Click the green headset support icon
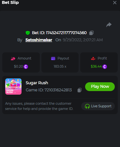Viewport: 120px width, 147px height. 87,106
